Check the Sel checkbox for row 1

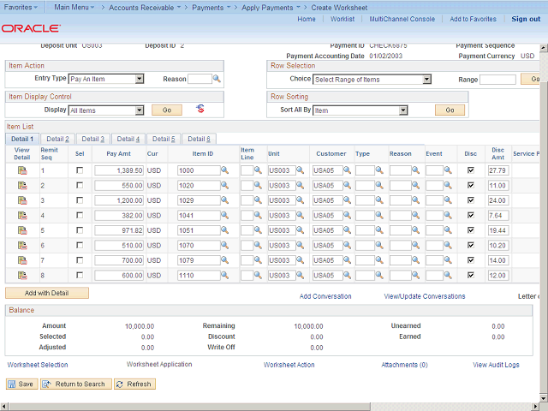click(x=80, y=171)
